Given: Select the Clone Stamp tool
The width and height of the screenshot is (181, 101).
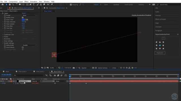Looking at the screenshot, I should pos(41,4).
